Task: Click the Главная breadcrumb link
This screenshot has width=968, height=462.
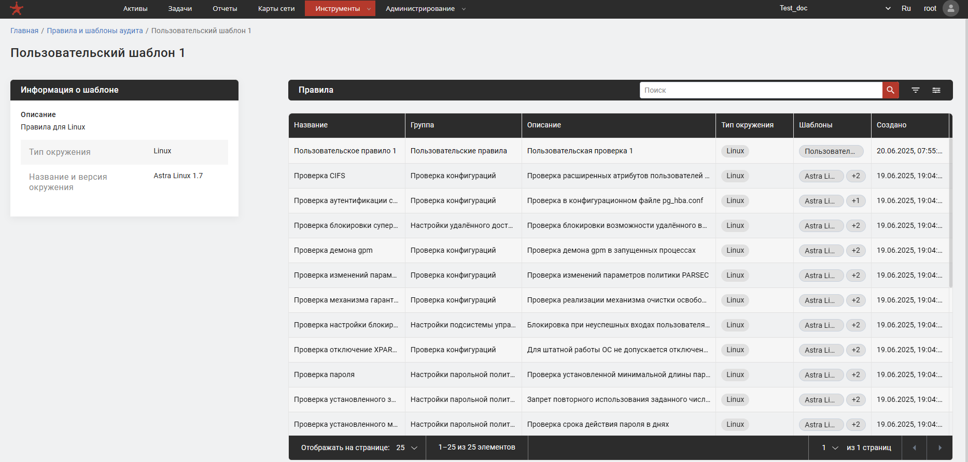Action: 24,31
